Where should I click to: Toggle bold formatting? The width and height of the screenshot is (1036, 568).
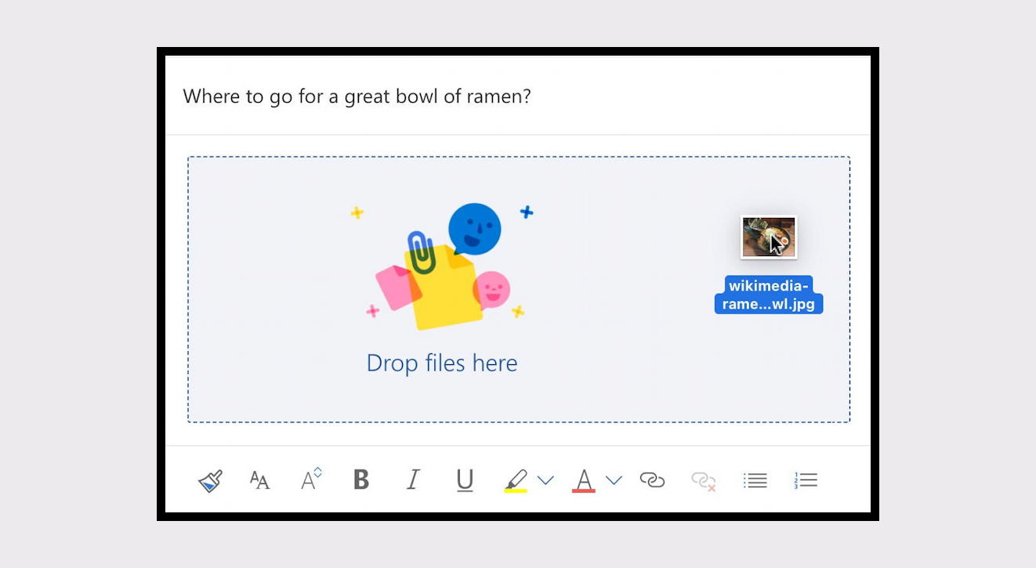(360, 479)
